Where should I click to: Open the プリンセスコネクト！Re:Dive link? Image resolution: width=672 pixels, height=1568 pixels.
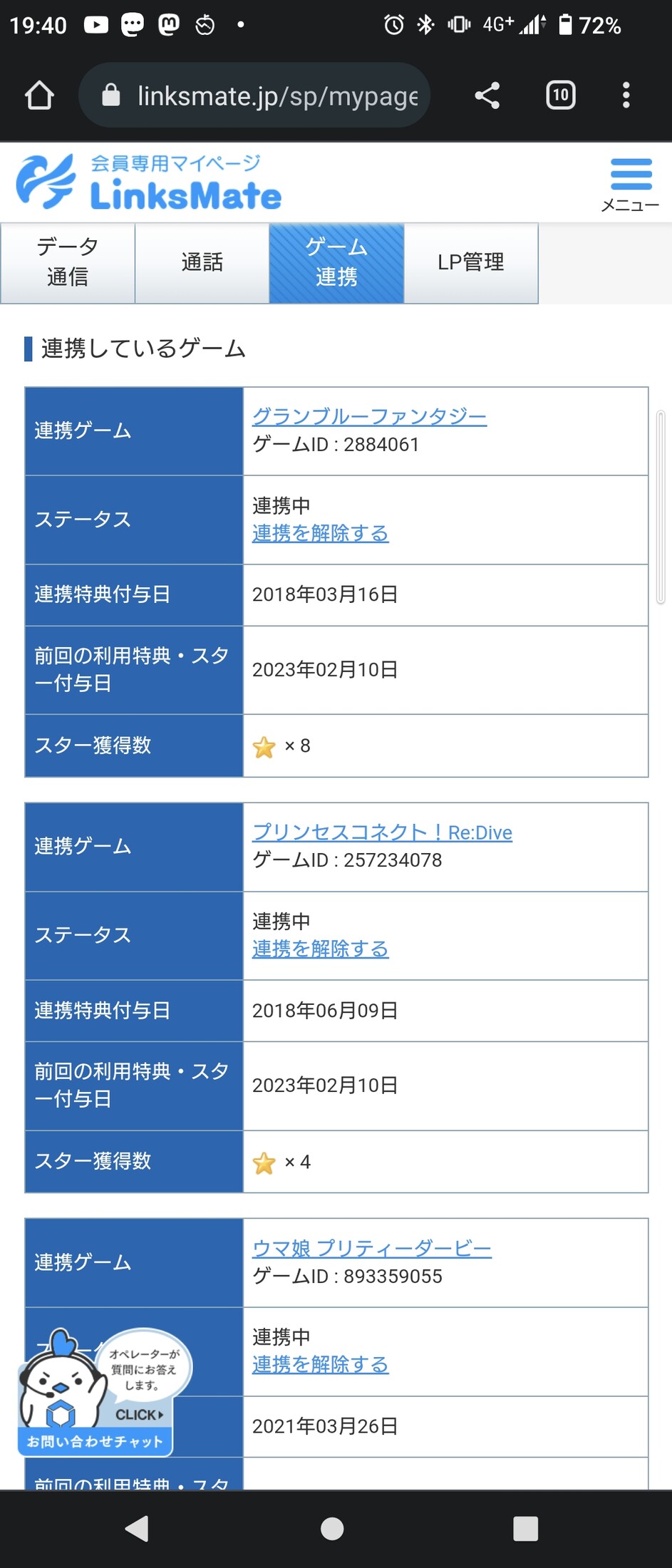pos(382,832)
